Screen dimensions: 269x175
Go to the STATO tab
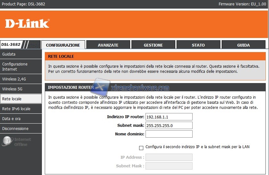pyautogui.click(x=198, y=45)
